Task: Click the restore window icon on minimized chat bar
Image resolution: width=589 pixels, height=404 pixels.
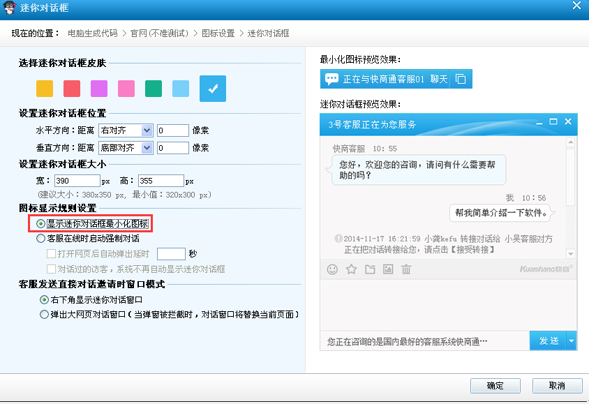Action: click(x=461, y=80)
